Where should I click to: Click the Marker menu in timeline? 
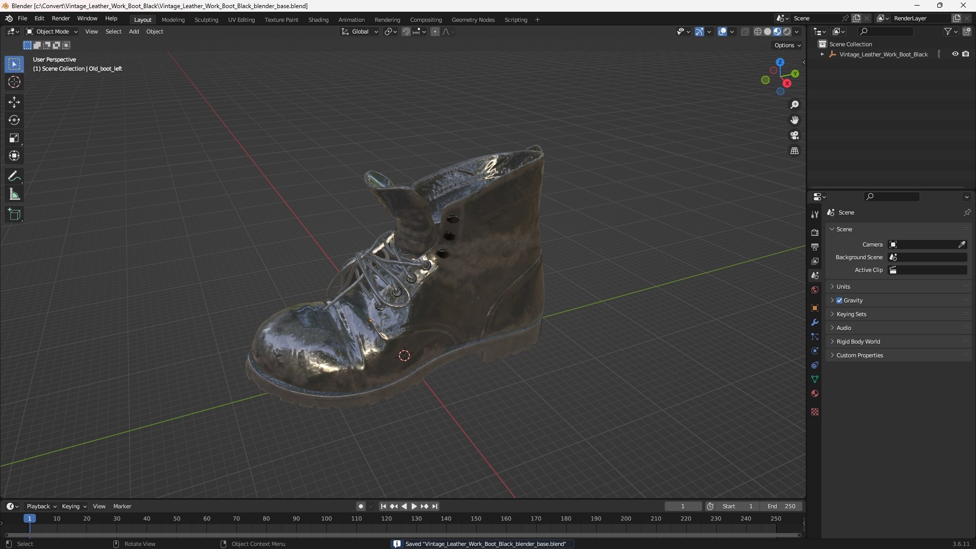122,506
